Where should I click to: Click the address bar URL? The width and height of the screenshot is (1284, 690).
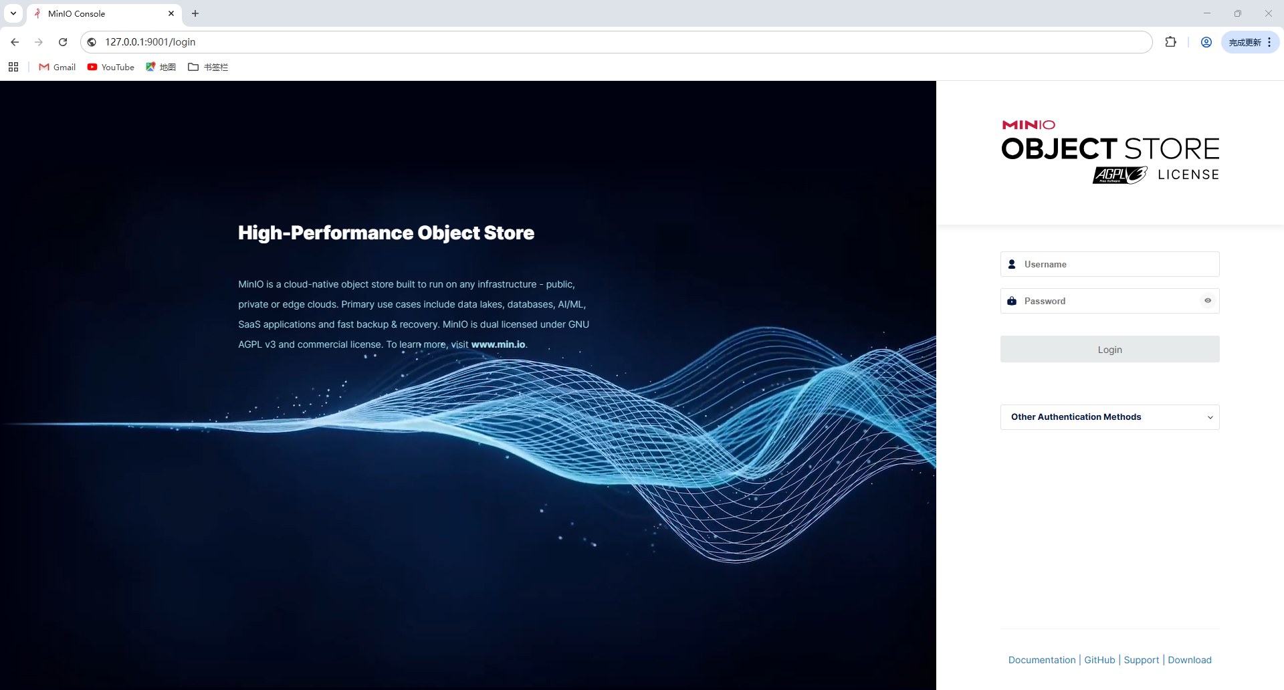tap(150, 42)
